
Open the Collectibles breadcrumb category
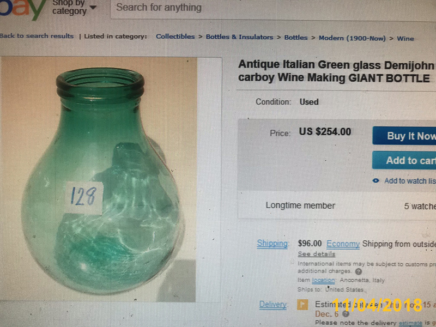pyautogui.click(x=175, y=37)
